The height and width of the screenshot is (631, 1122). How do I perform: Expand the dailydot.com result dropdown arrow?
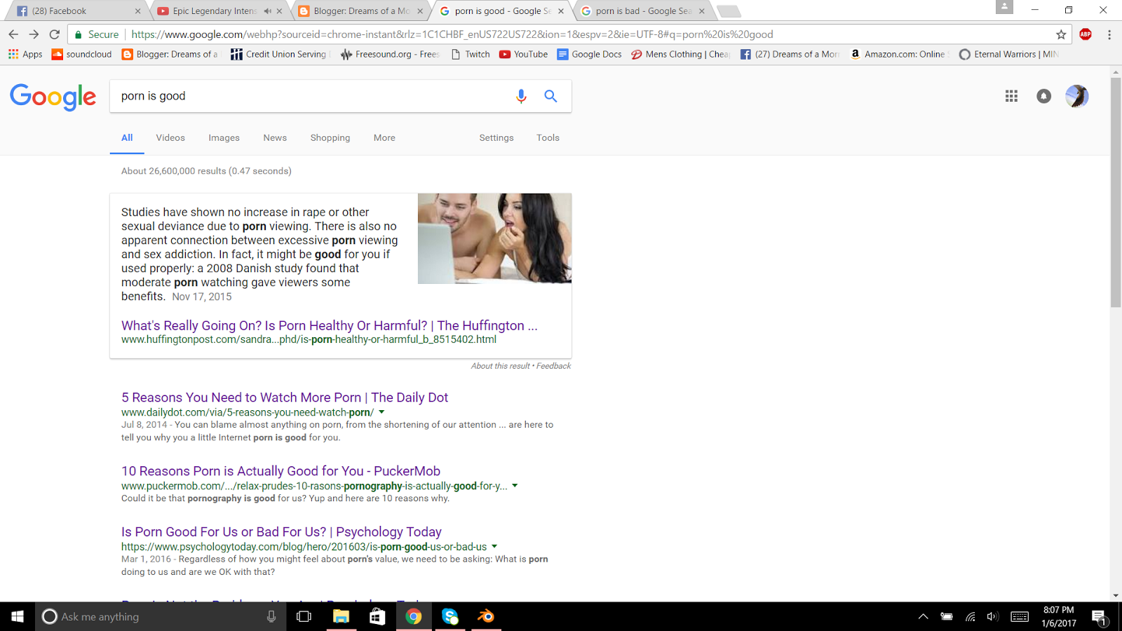(x=381, y=412)
